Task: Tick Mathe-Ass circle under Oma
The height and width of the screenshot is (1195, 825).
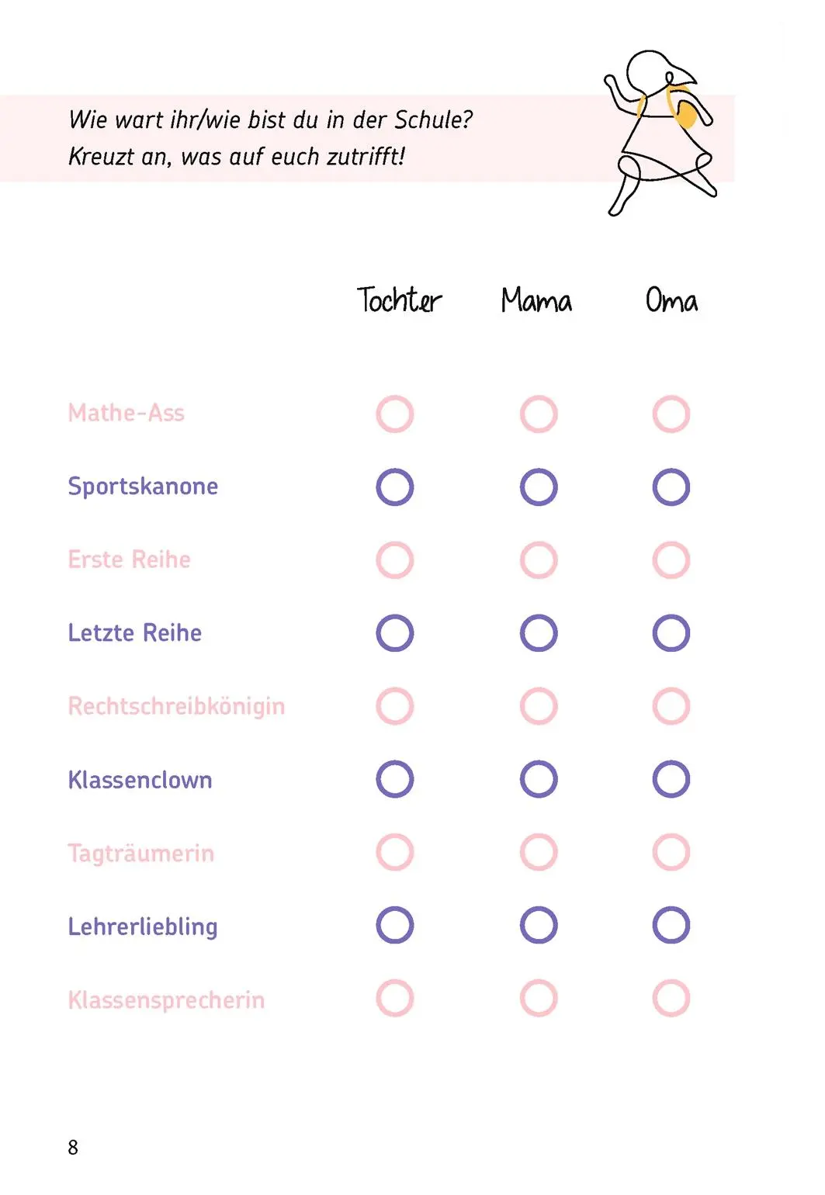Action: click(x=671, y=414)
